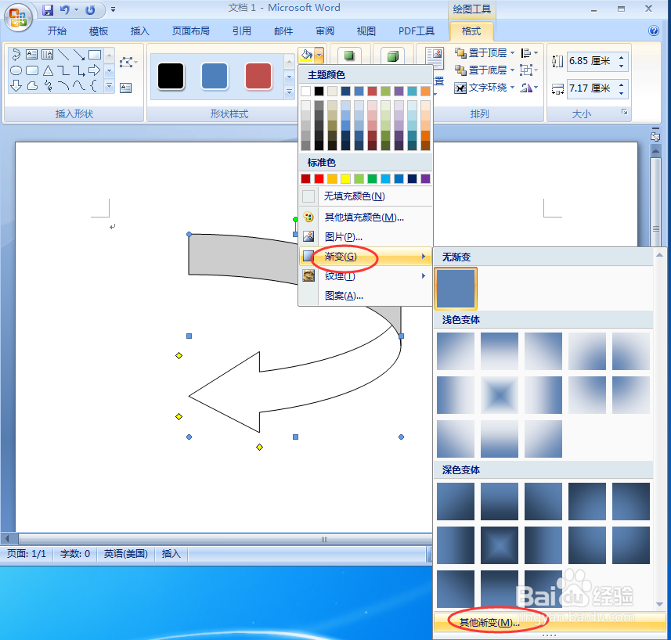Image resolution: width=671 pixels, height=640 pixels.
Task: Select the horizontal text box shape
Action: point(31,54)
